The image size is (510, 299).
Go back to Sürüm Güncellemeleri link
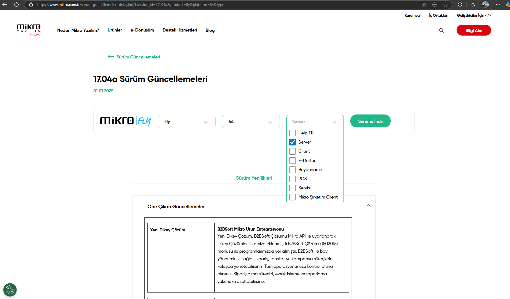pos(138,57)
